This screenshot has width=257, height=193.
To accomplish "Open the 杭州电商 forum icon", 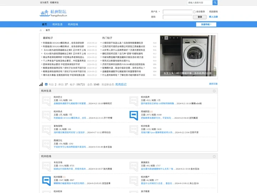I will tap(133, 130).
